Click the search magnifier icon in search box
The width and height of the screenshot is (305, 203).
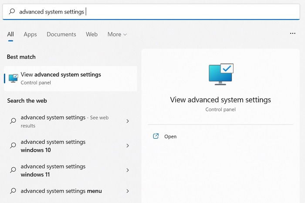(11, 12)
